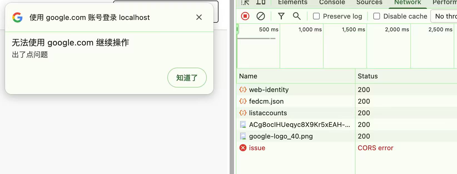The image size is (457, 174).
Task: Switch to the Performance tab
Action: 445,2
